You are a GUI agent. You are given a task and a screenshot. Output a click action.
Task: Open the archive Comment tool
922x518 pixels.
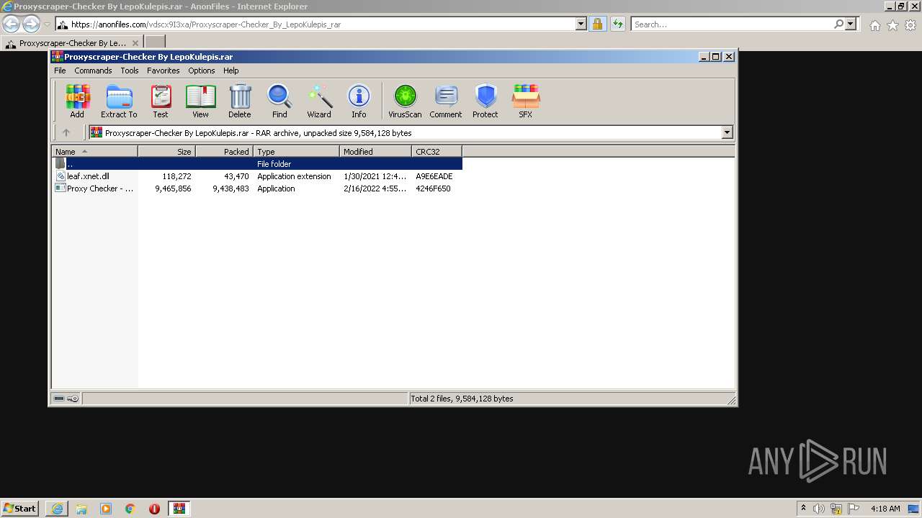(446, 101)
